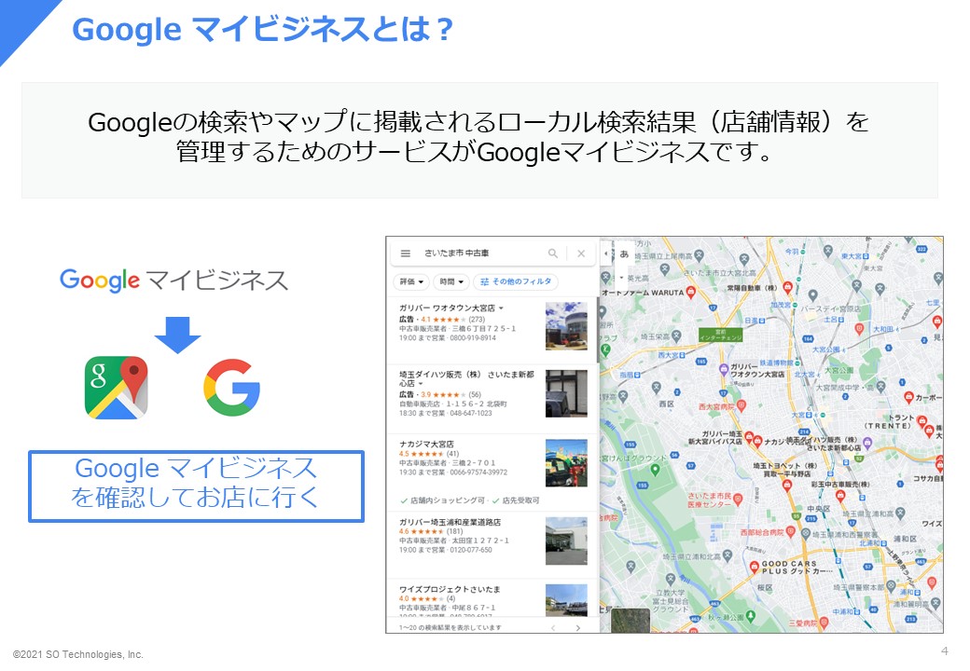The height and width of the screenshot is (671, 970).
Task: Click the ガリバー埼玉 新大宮バイパス店 pin
Action: pos(749,437)
